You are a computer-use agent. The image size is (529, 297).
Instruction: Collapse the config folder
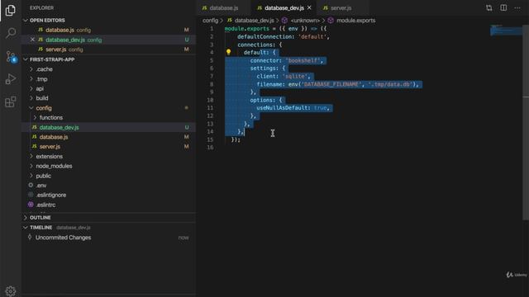point(44,108)
